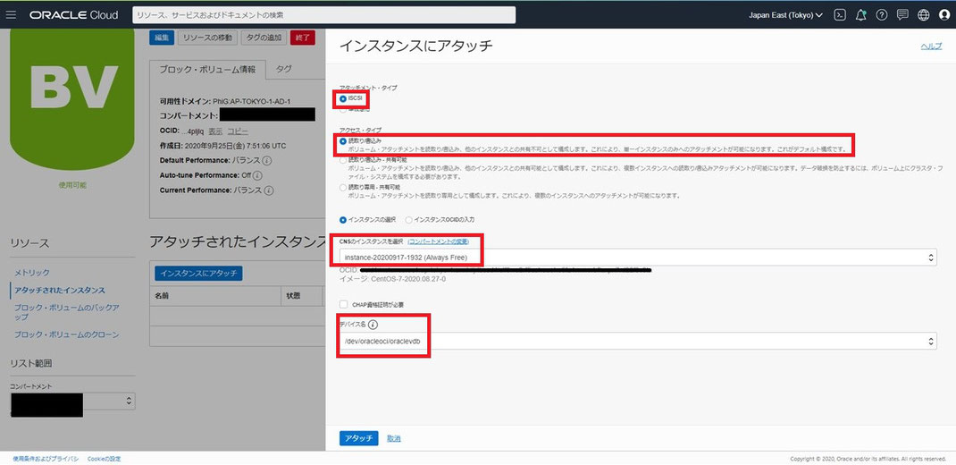956x465 pixels.
Task: Focus the resource search input field
Action: click(323, 14)
